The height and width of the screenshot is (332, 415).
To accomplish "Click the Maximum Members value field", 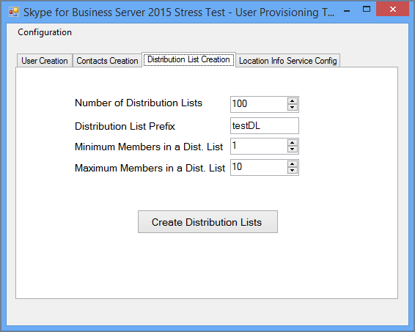I will click(x=259, y=167).
